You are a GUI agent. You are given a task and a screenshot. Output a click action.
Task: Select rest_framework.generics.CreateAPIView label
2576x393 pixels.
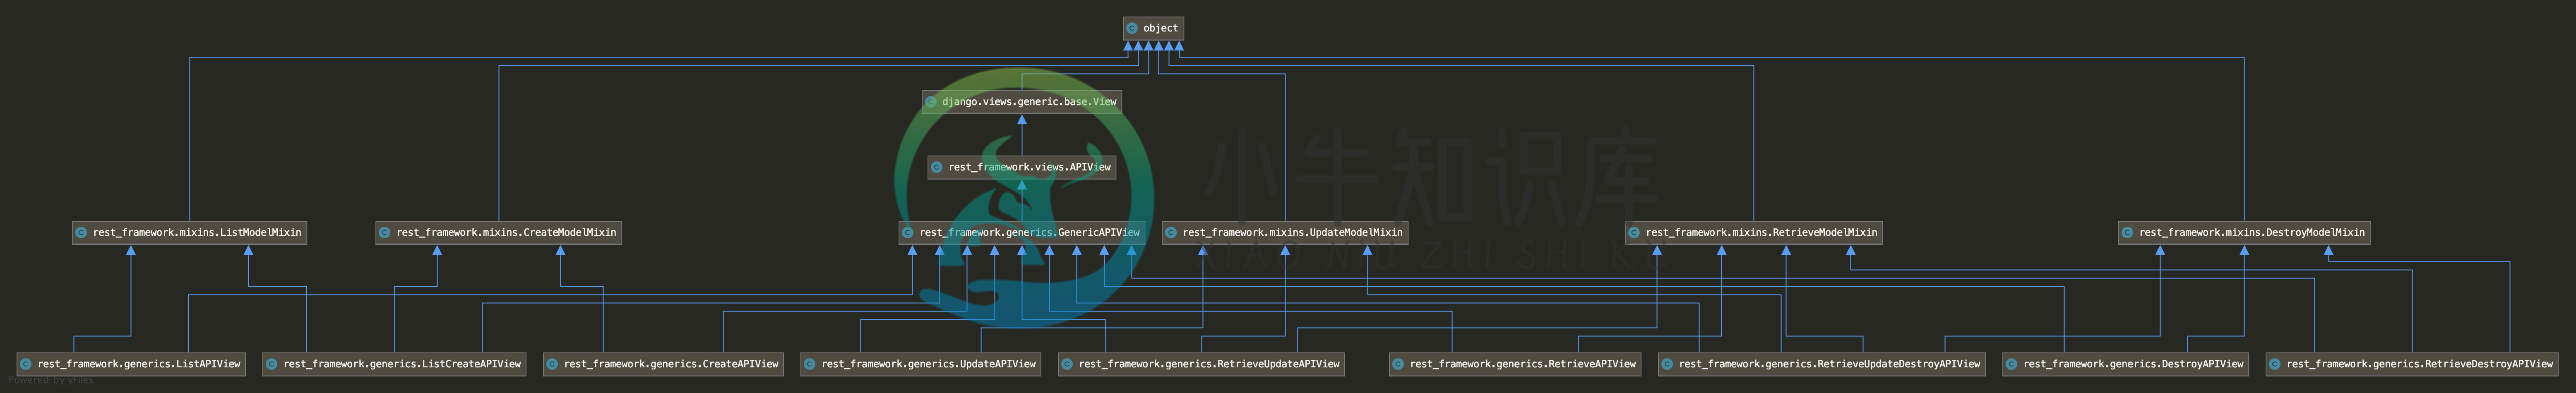(671, 365)
